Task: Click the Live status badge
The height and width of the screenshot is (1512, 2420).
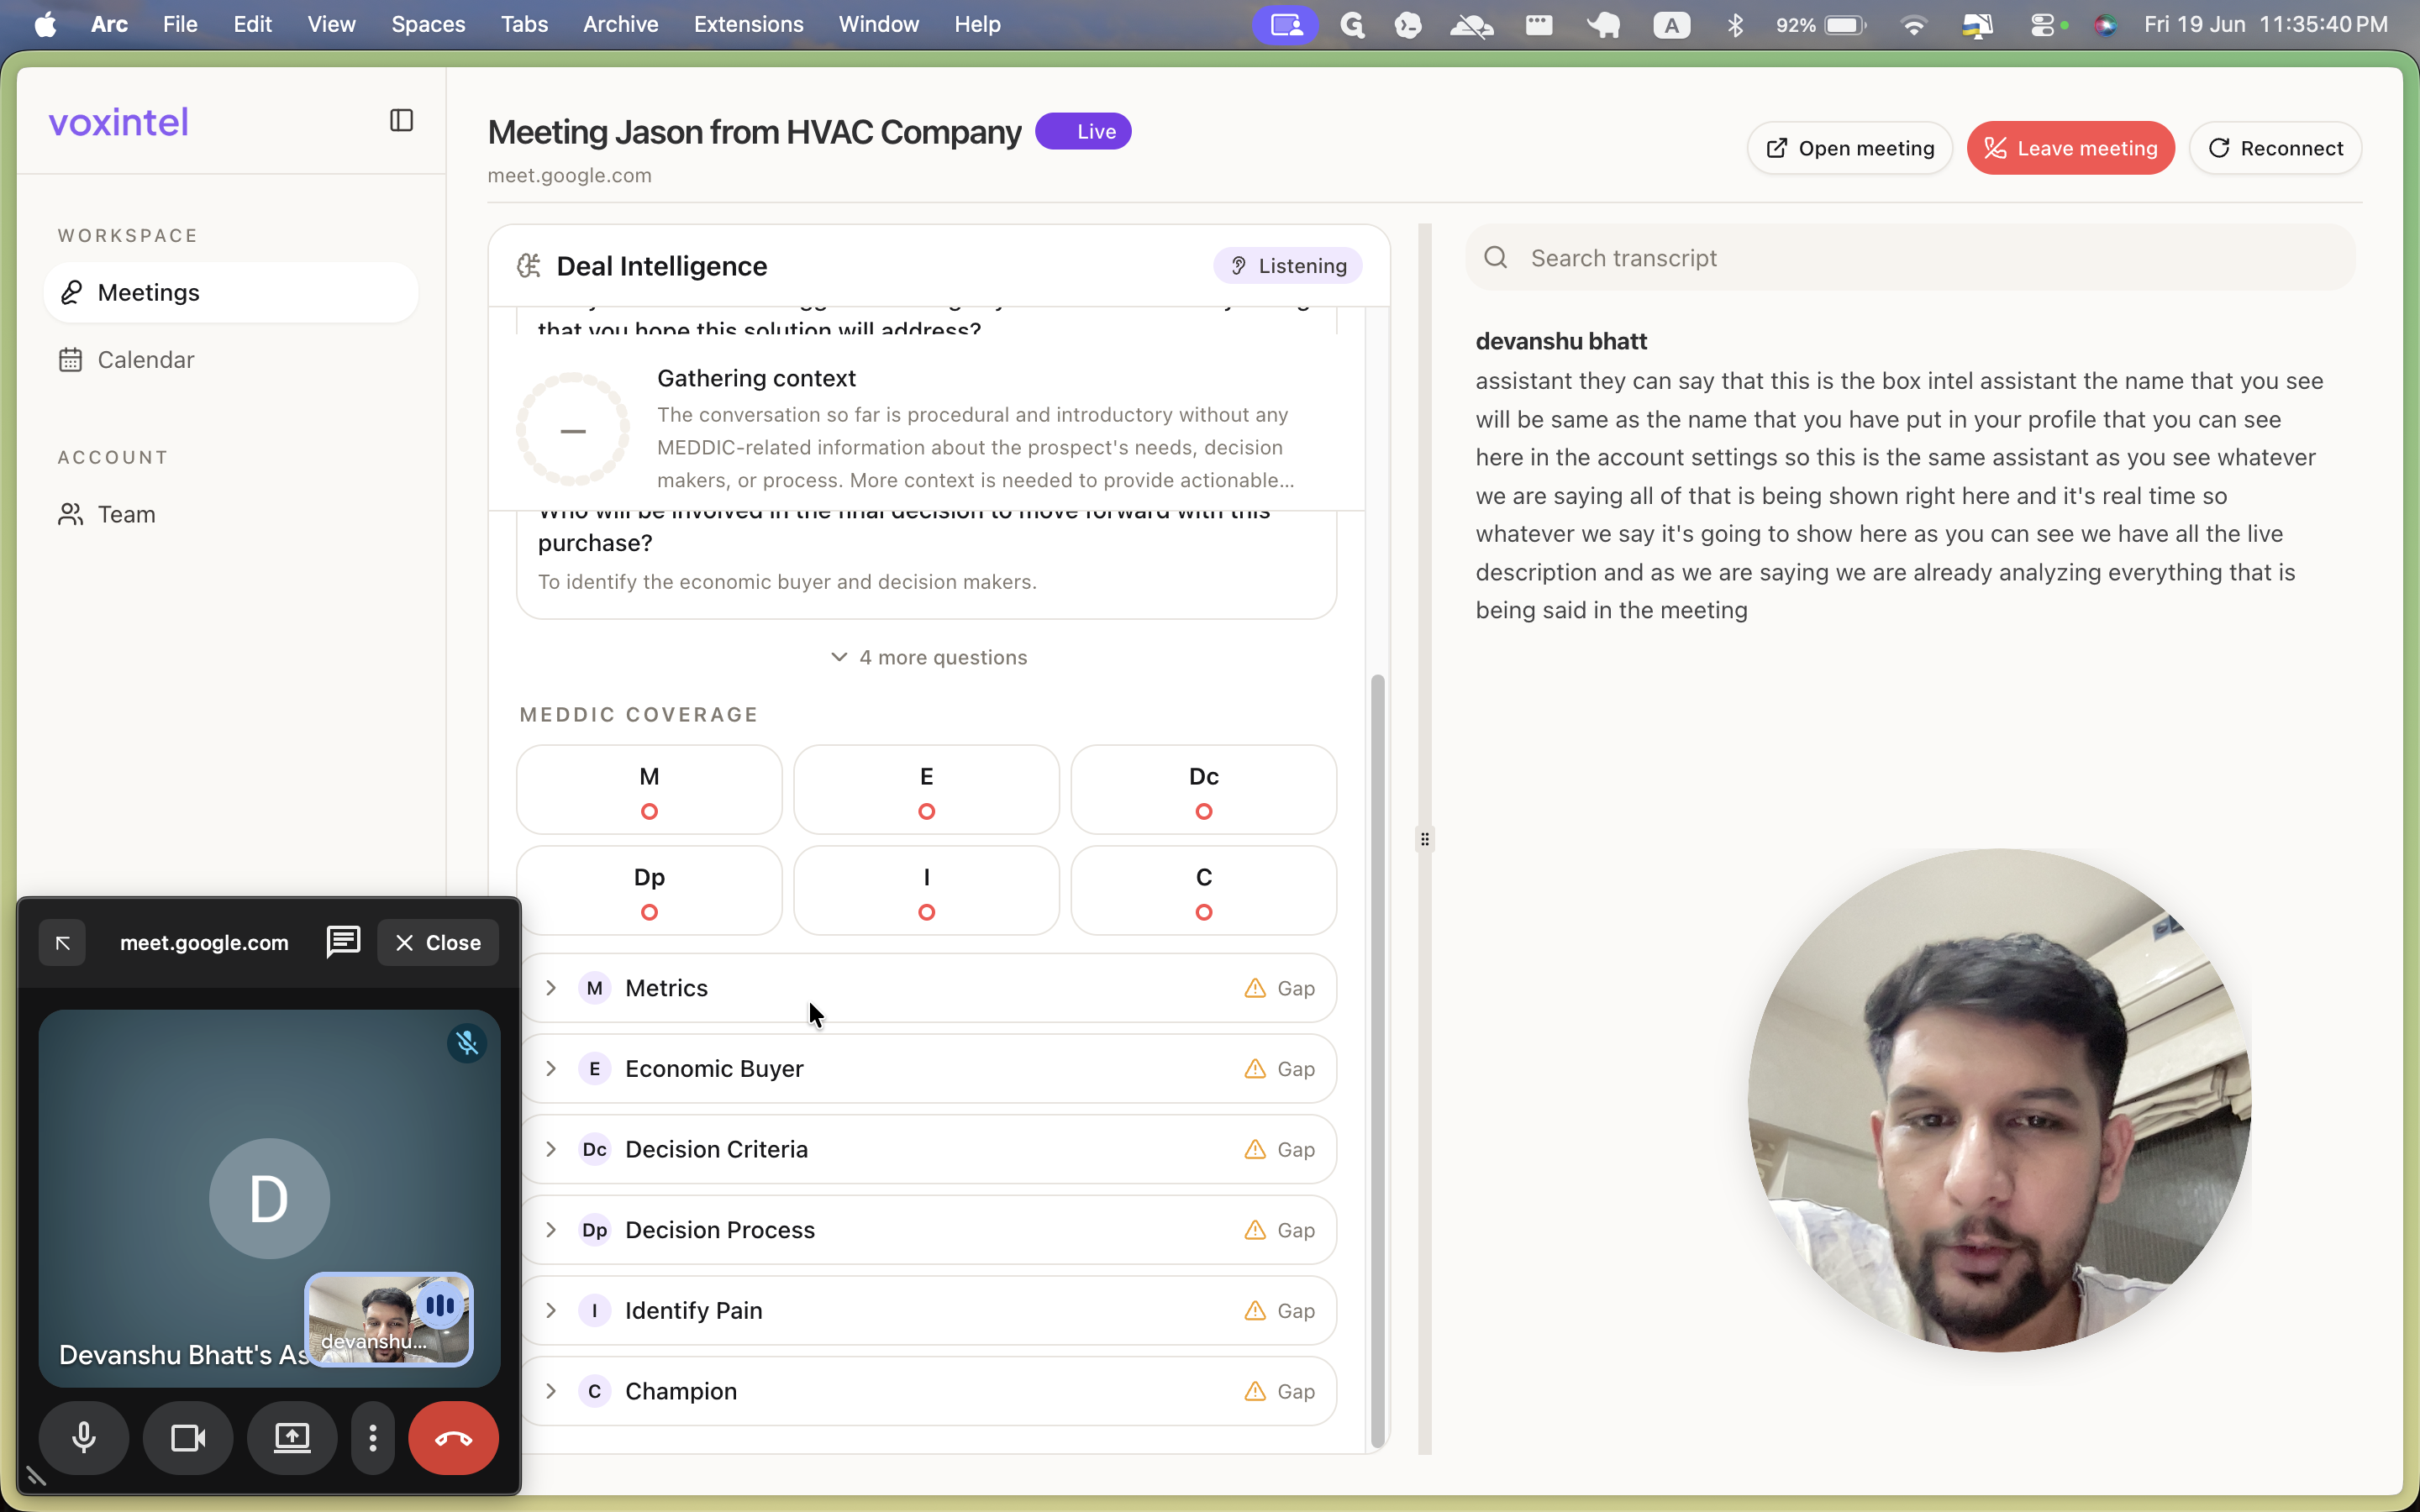Action: (x=1083, y=131)
